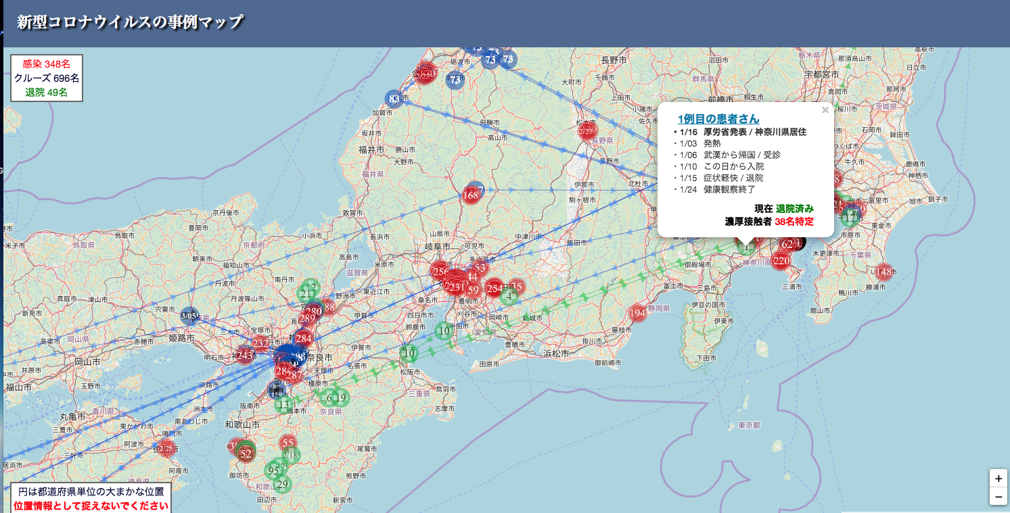Screen dimensions: 1010x513
Task: Open red case marker 53
Action: (482, 268)
